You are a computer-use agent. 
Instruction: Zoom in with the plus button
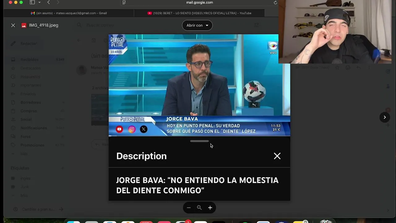210,208
